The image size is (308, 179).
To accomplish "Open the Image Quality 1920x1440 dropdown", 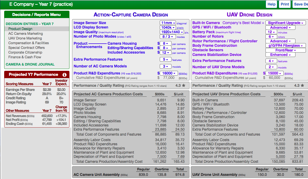I will tap(172, 32).
